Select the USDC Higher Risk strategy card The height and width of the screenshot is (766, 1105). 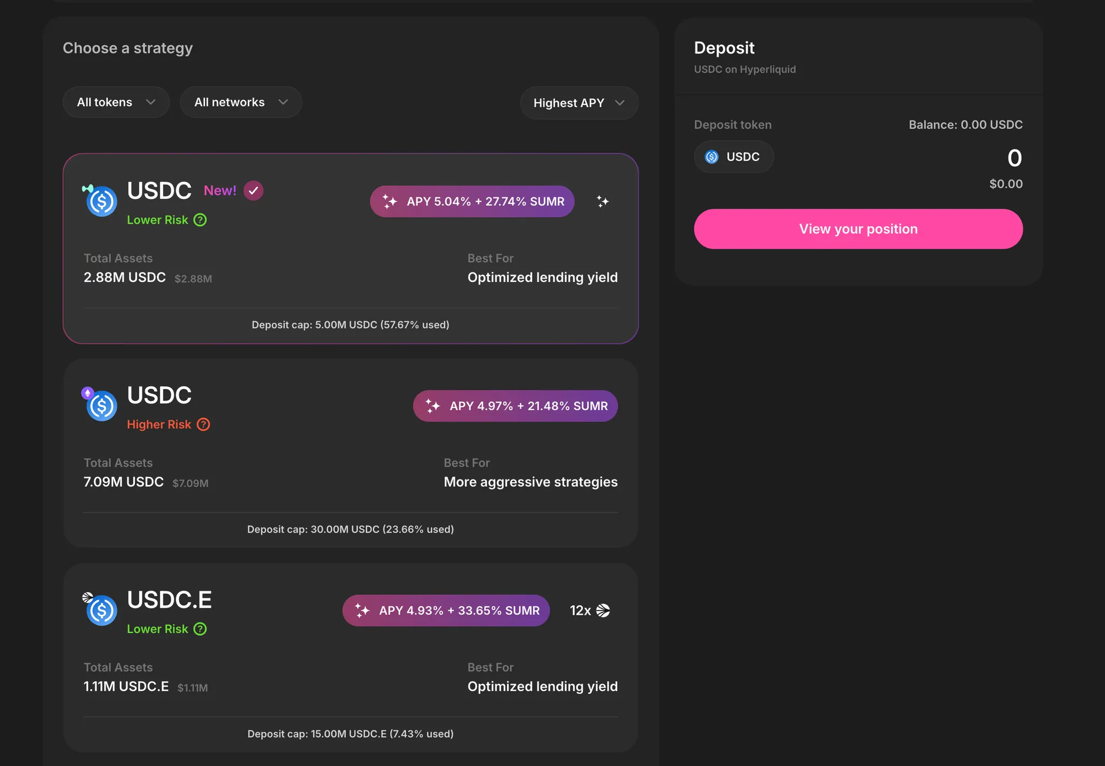coord(350,453)
